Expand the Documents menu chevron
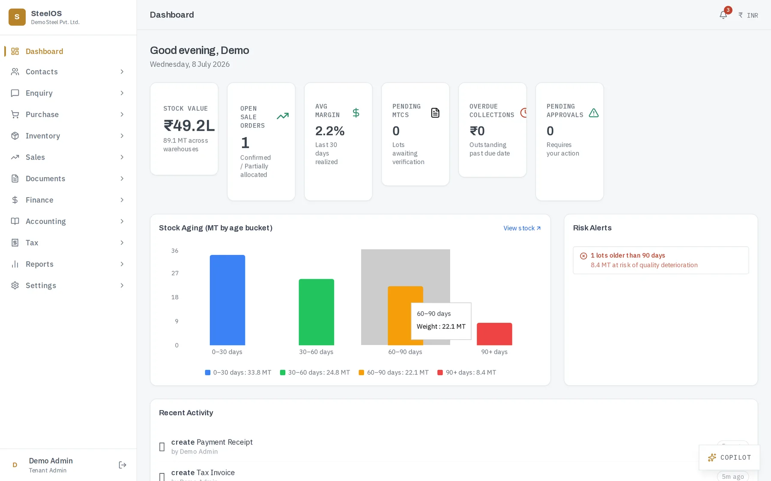771x481 pixels. pos(122,179)
